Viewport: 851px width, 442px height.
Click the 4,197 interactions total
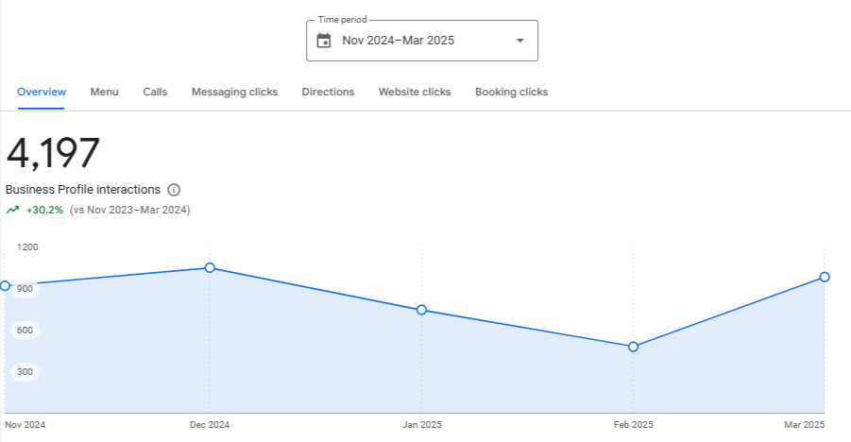click(x=53, y=153)
